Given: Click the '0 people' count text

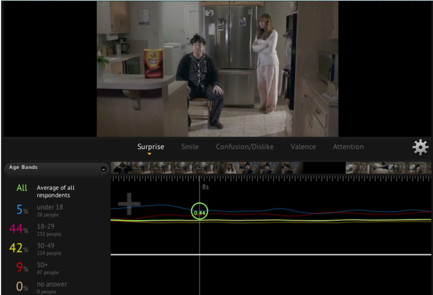Looking at the screenshot, I should click(x=46, y=291).
